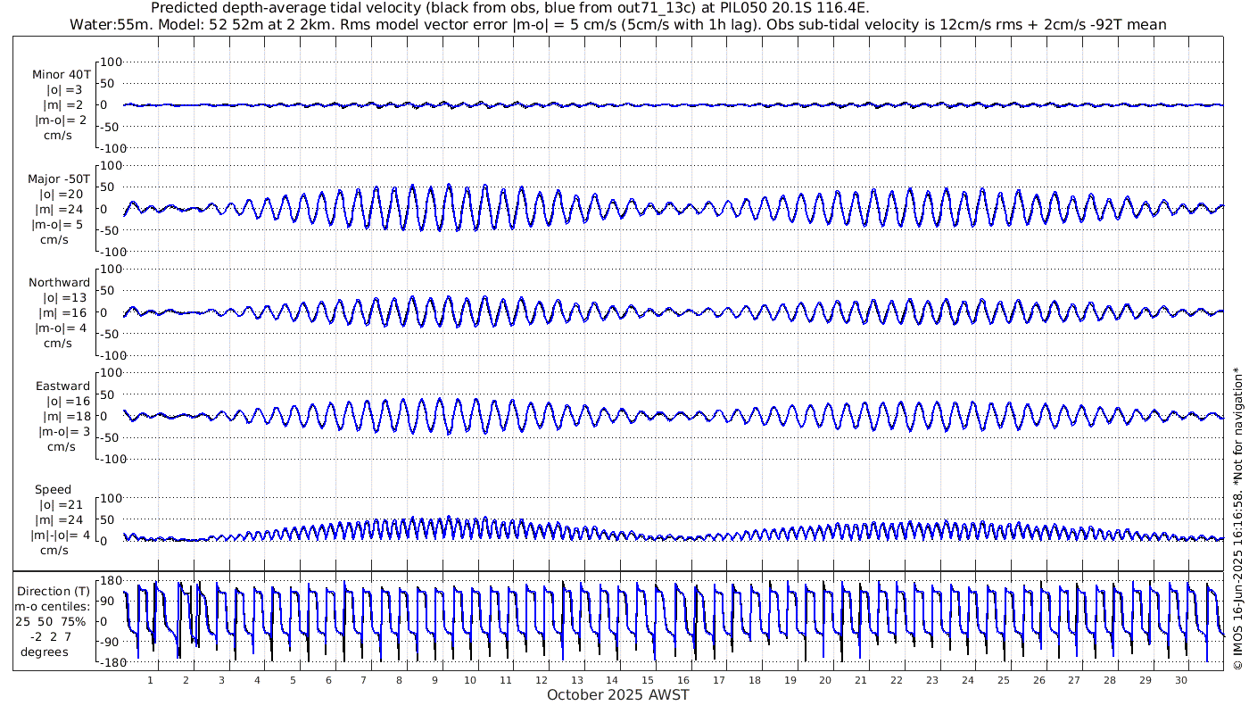Click the title line starting "Predicted depth-average tidal velocity"
This screenshot has height=714, width=1249.
pos(510,8)
